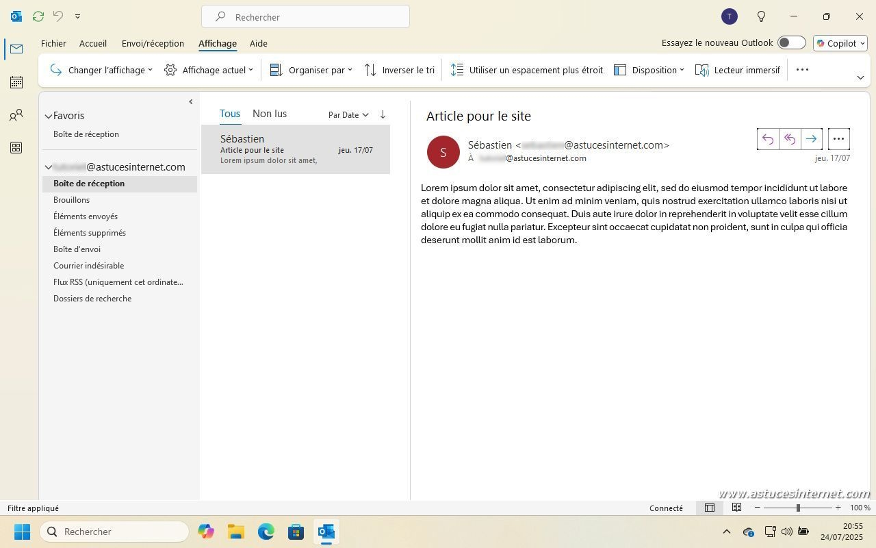Open the Windows Start button

(x=22, y=532)
